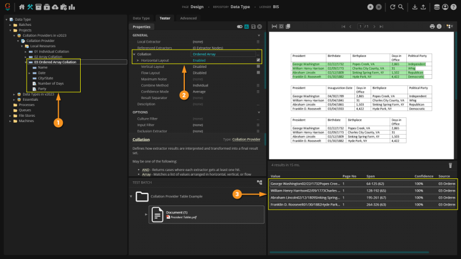Click the Fit Width viewer icon
Viewport: 461px width, 259px height.
(x=274, y=26)
